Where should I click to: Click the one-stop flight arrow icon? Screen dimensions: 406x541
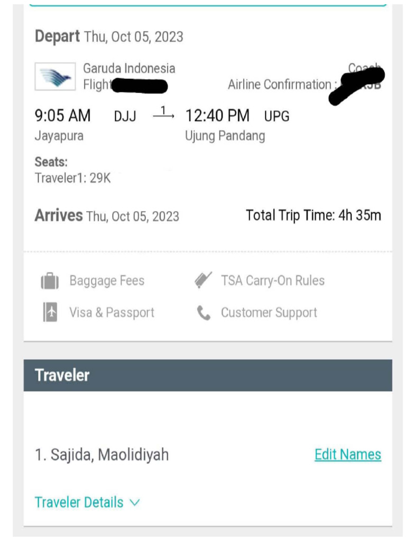(164, 113)
